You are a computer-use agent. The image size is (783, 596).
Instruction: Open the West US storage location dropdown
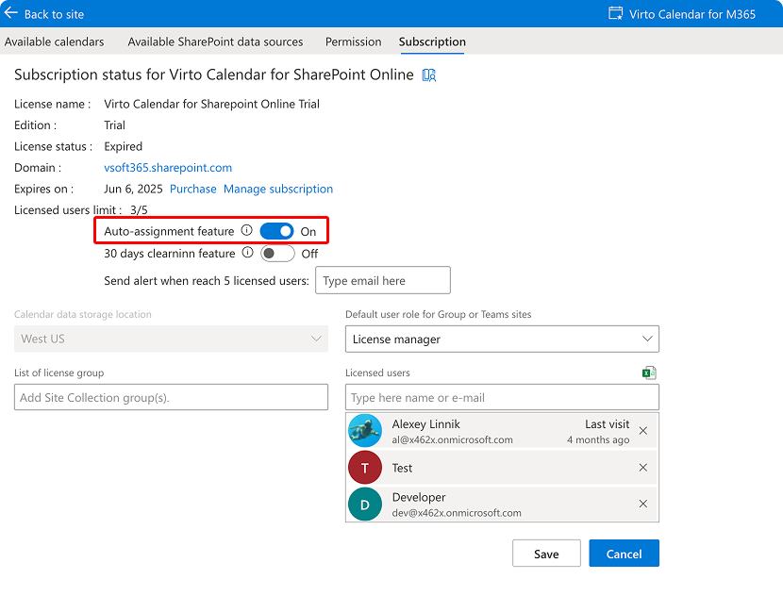[x=171, y=339]
